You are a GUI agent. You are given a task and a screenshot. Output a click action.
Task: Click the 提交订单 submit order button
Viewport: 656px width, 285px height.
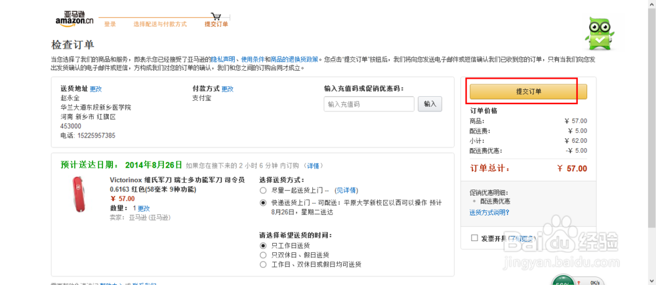528,92
